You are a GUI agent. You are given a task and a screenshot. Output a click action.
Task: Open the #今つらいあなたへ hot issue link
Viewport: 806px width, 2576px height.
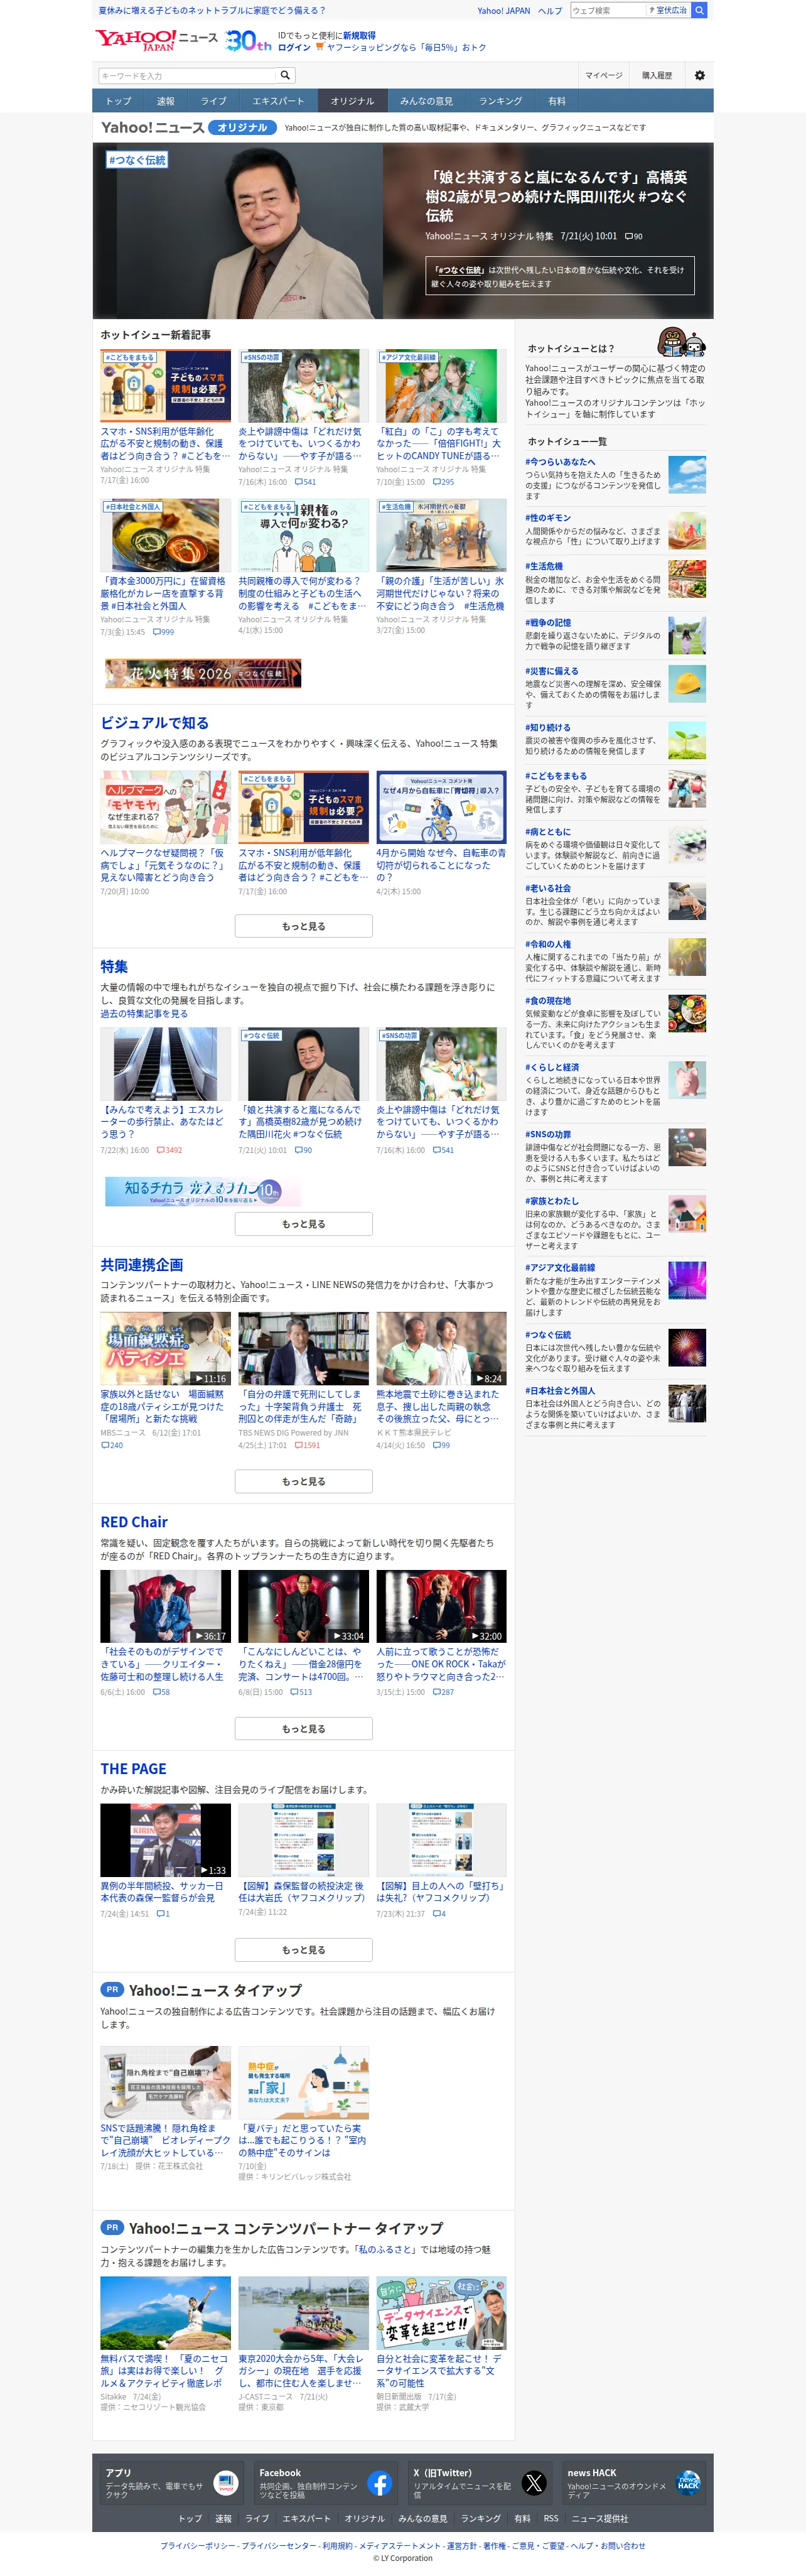pyautogui.click(x=560, y=462)
